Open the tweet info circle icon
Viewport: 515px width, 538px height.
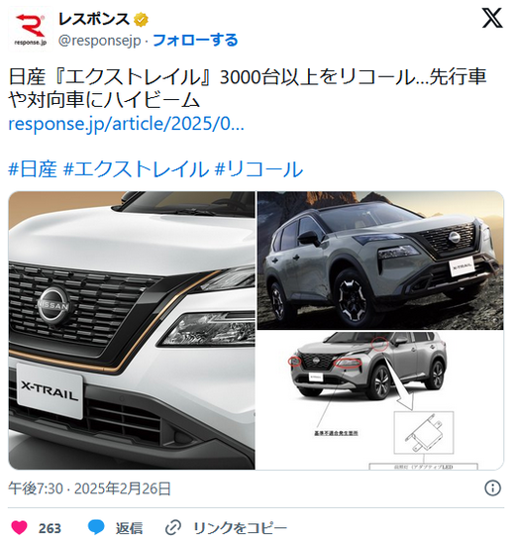coord(492,487)
